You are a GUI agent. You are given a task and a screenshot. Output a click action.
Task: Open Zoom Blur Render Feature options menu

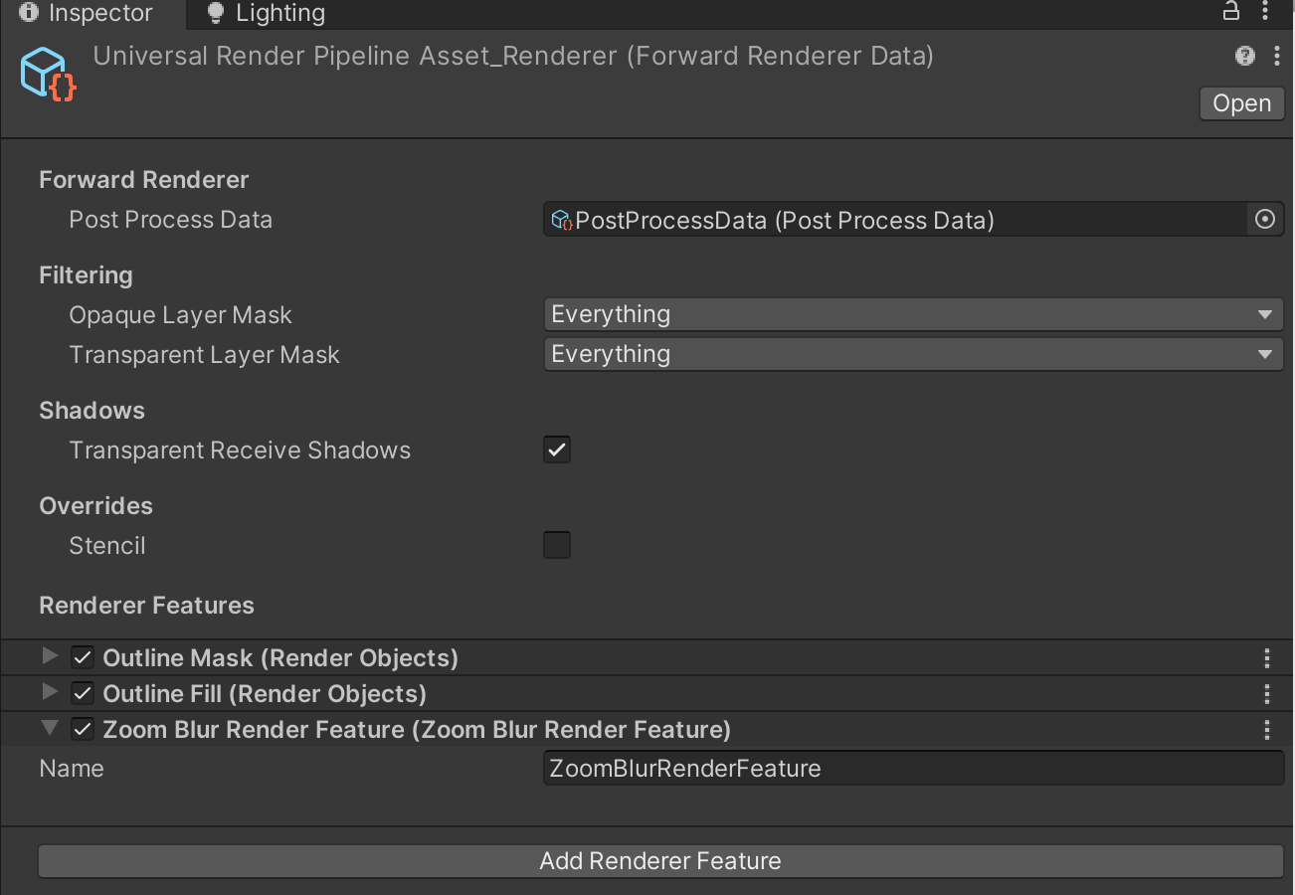1266,730
